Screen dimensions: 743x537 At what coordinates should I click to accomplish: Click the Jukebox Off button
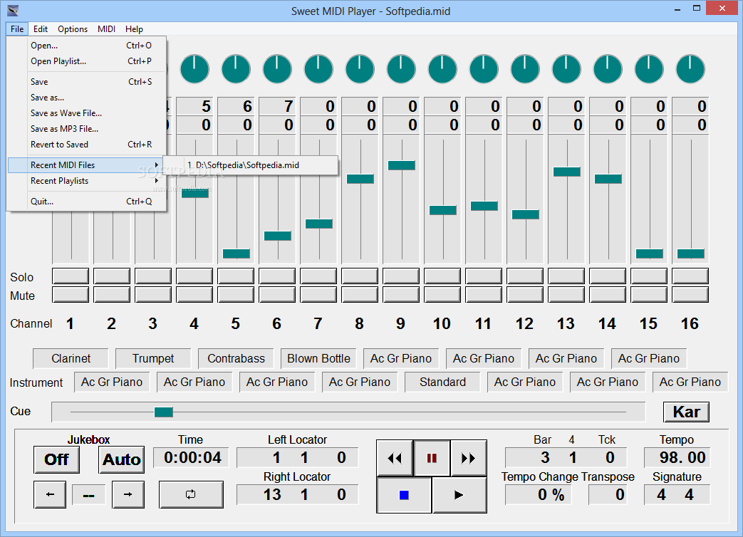(56, 459)
